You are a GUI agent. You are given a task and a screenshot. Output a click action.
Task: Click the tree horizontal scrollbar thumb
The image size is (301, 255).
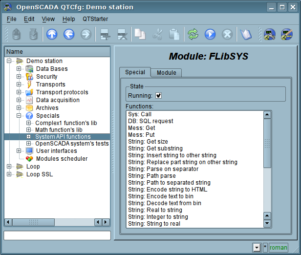(x=33, y=222)
